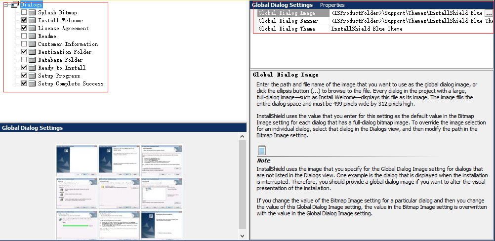495x241 pixels.
Task: Edit the Global Dialog Image path value
Action: pos(407,13)
